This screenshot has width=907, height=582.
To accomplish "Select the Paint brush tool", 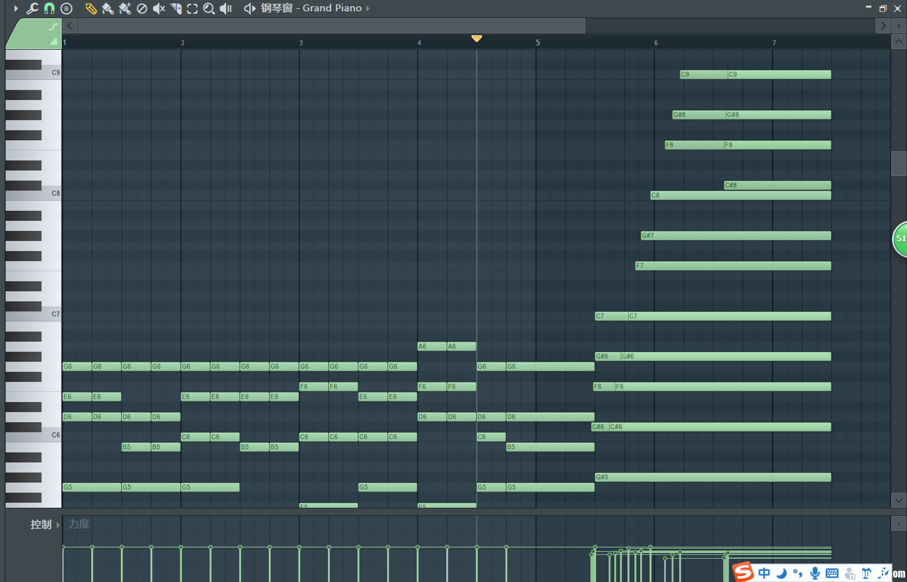I will click(108, 8).
